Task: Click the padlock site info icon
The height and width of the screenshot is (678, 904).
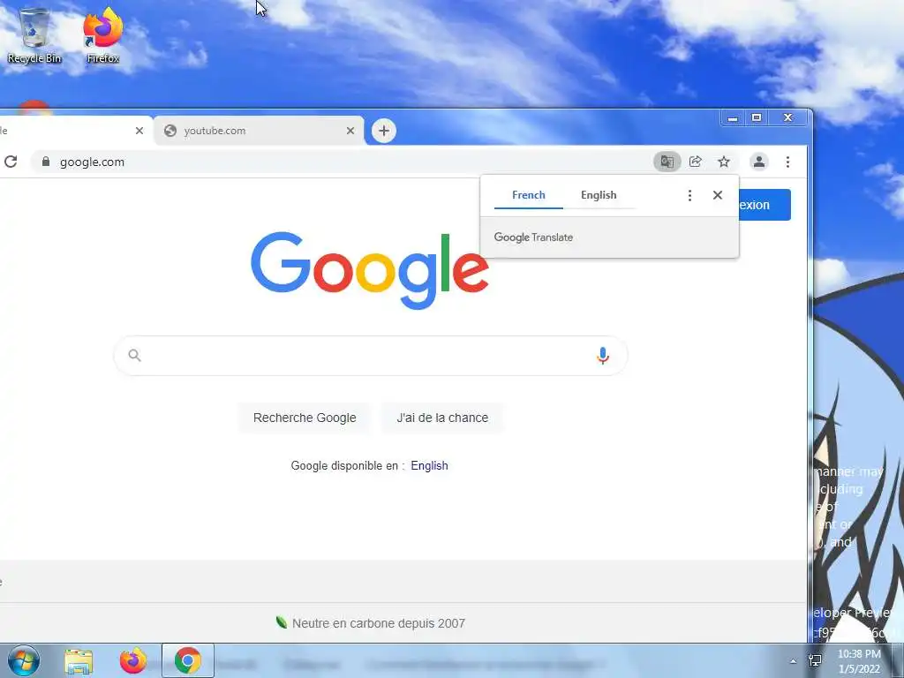Action: (x=46, y=162)
